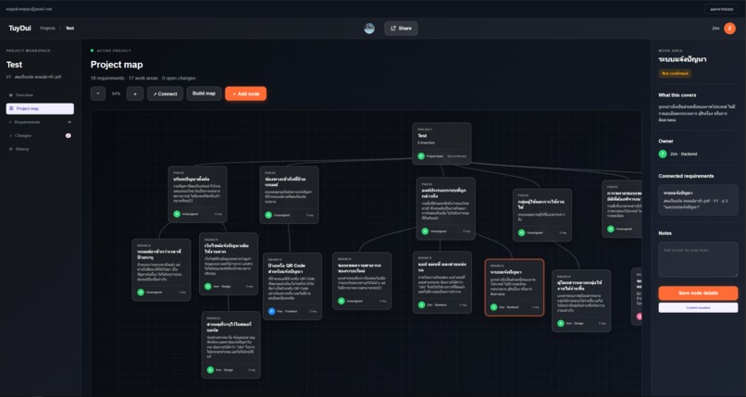The width and height of the screenshot is (746, 397).
Task: Select the highlighted ระบบแจ้งปัญหา branch card
Action: pyautogui.click(x=515, y=287)
